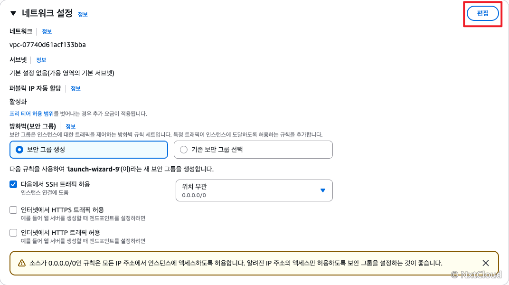The width and height of the screenshot is (509, 285).
Task: Click the warning triangle icon in alert
Action: (x=22, y=263)
